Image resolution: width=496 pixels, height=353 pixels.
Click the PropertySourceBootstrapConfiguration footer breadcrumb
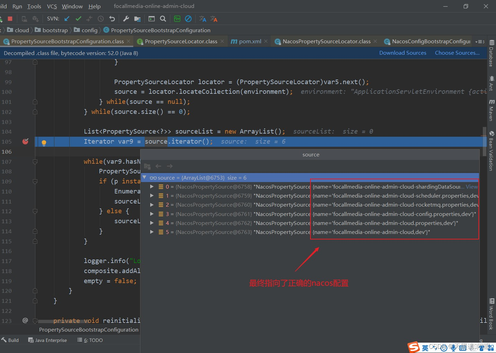tap(89, 329)
